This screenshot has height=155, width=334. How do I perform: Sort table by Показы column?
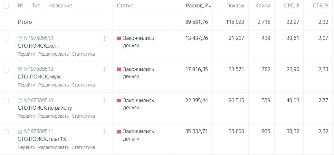pyautogui.click(x=235, y=6)
